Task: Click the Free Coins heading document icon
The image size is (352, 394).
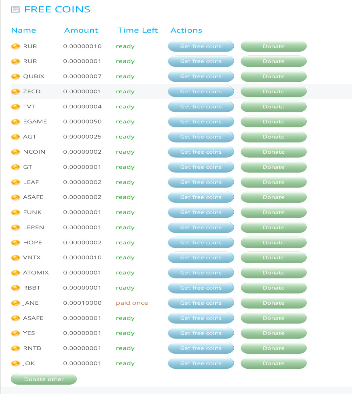Action: click(15, 10)
